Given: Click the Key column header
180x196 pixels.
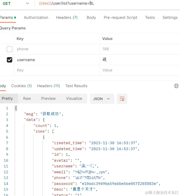Looking at the screenshot, I should coord(20,39).
